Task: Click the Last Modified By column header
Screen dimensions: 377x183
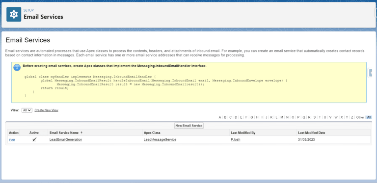Action: [243, 132]
